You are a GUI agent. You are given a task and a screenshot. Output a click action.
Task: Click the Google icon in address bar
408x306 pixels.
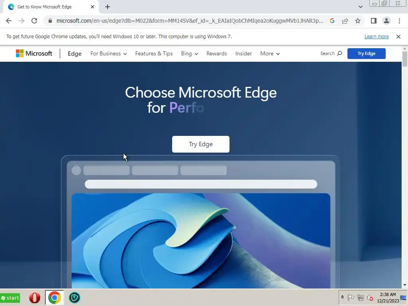click(332, 21)
